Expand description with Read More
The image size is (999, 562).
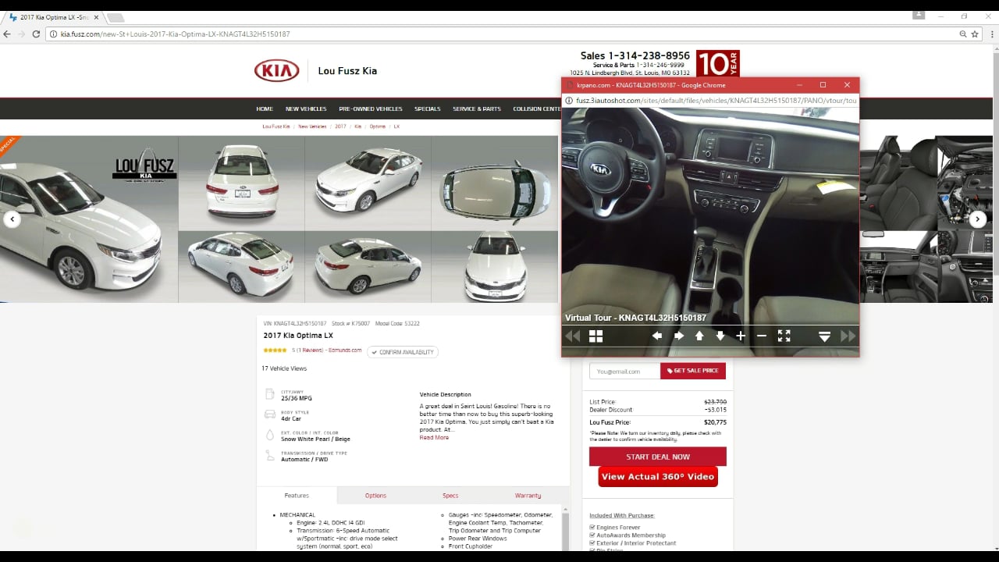(434, 438)
